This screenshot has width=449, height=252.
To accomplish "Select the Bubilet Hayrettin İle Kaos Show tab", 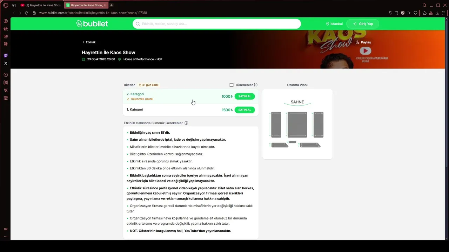I will click(86, 5).
